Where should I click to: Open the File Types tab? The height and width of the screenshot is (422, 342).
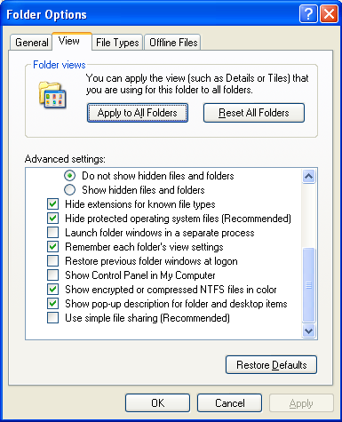(x=117, y=43)
